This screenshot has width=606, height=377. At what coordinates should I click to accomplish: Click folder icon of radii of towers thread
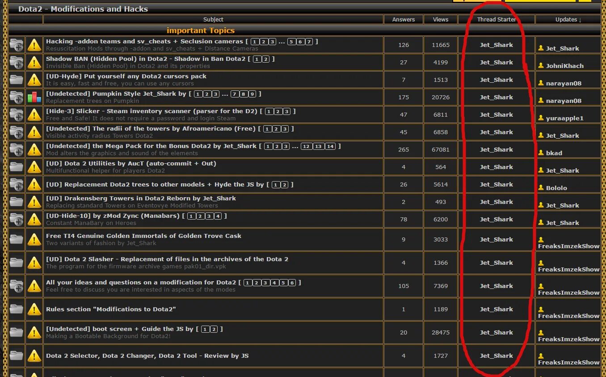(17, 132)
